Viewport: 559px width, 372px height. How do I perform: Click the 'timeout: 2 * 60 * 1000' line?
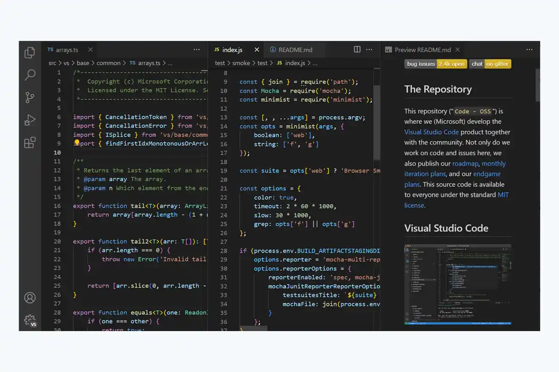[295, 206]
